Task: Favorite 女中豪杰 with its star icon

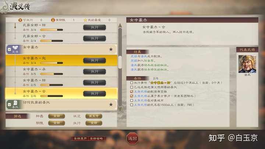Action: [111, 49]
